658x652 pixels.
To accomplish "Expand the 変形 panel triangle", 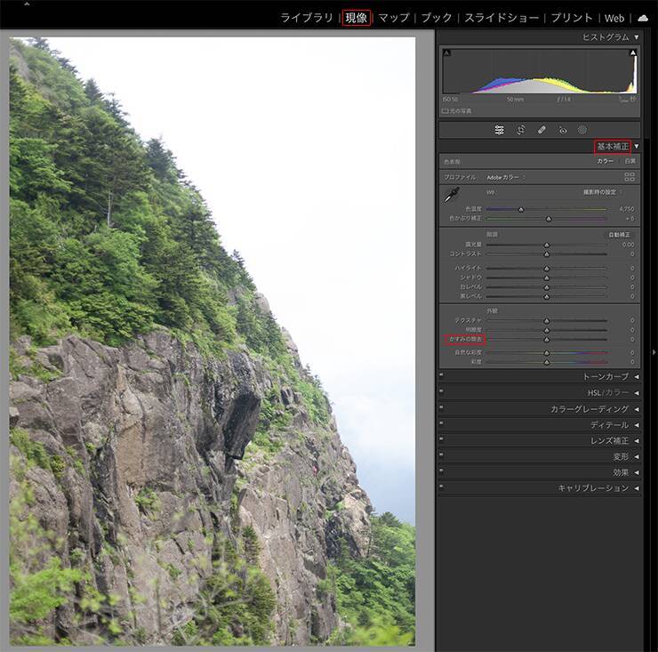I will pos(637,457).
